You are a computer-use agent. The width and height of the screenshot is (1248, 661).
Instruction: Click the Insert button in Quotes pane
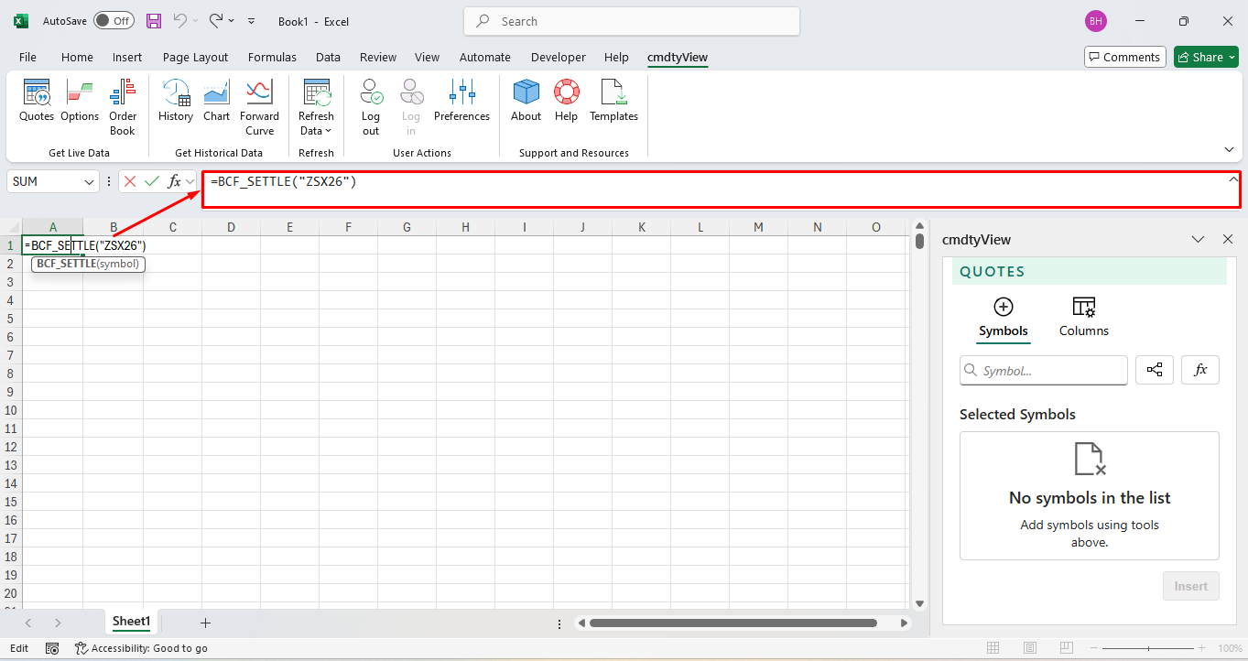pyautogui.click(x=1190, y=586)
